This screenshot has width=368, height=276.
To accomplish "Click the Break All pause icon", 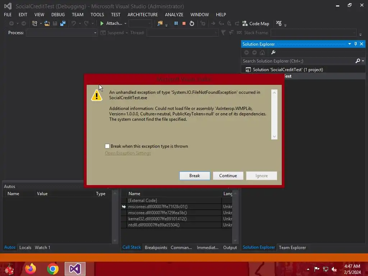I will 176,23.
